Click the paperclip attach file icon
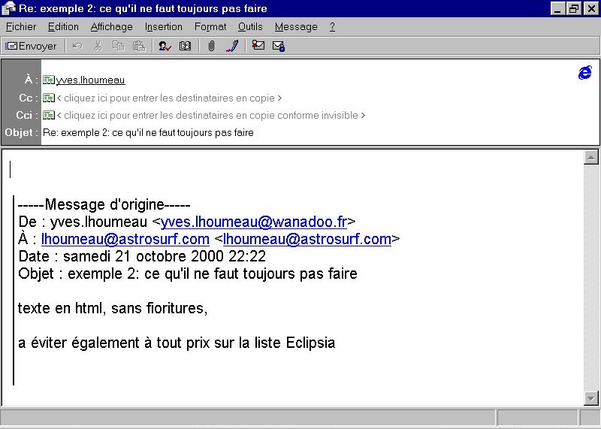Image resolution: width=601 pixels, height=429 pixels. 211,46
